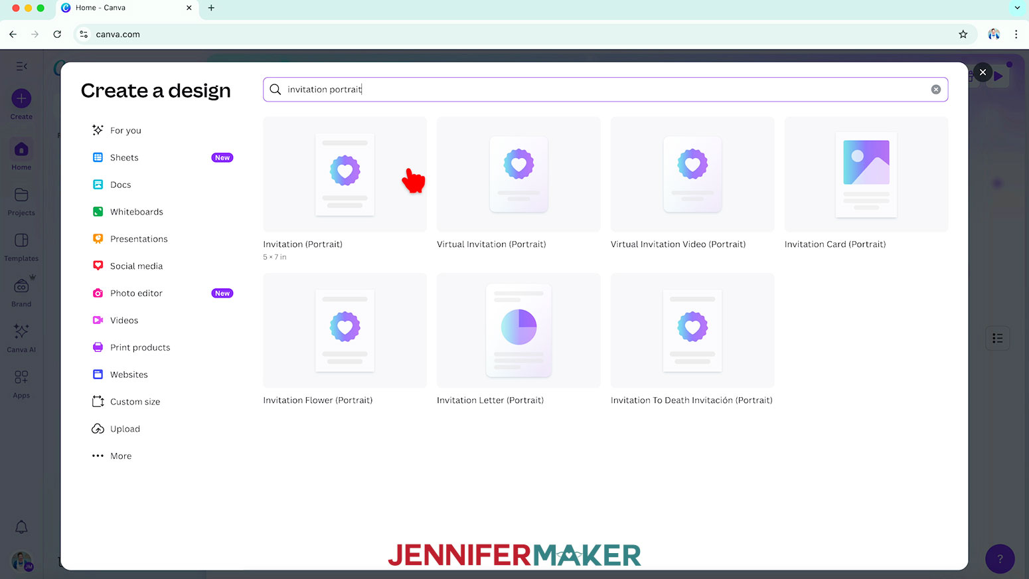Select the Virtual Invitation Video (Portrait) thumbnail
The width and height of the screenshot is (1029, 579).
(692, 175)
